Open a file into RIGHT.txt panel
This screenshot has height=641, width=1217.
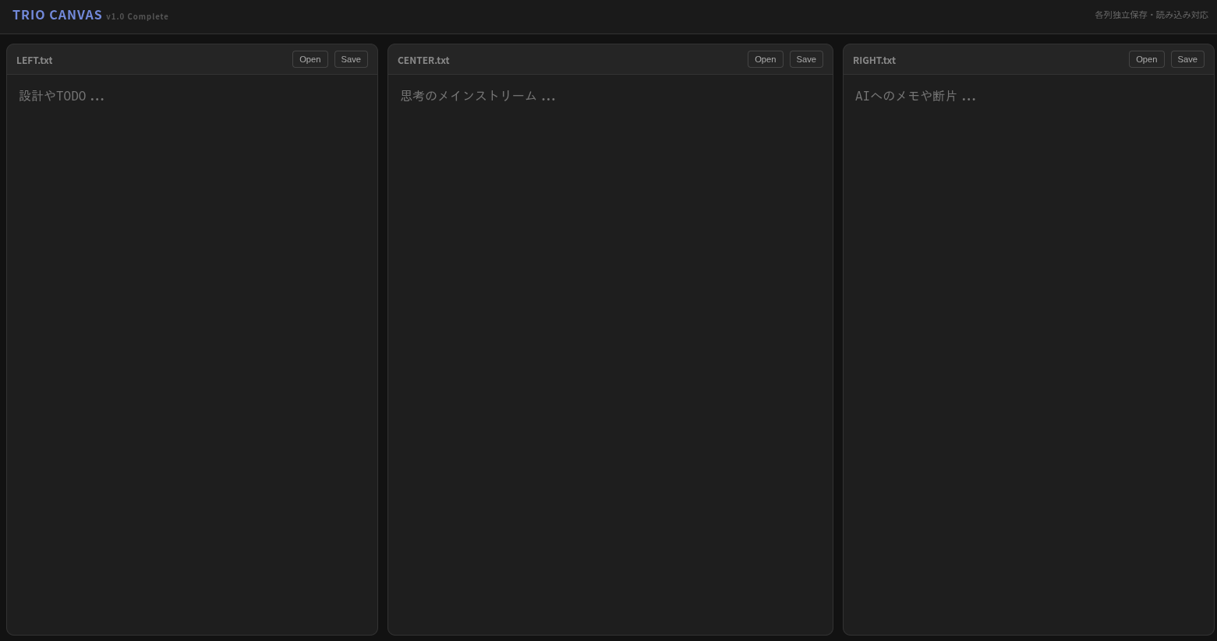click(x=1147, y=59)
